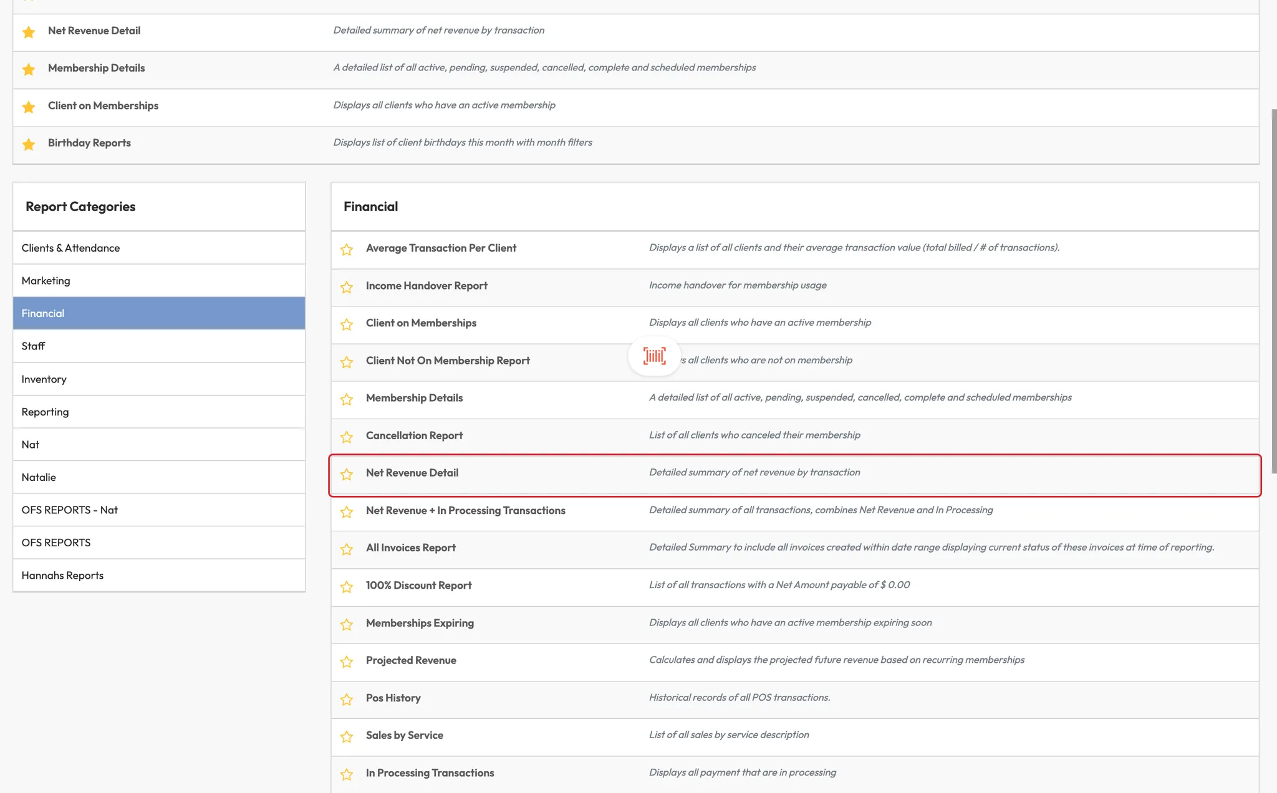Open OFS REPORTS - Nat category

[x=69, y=510]
